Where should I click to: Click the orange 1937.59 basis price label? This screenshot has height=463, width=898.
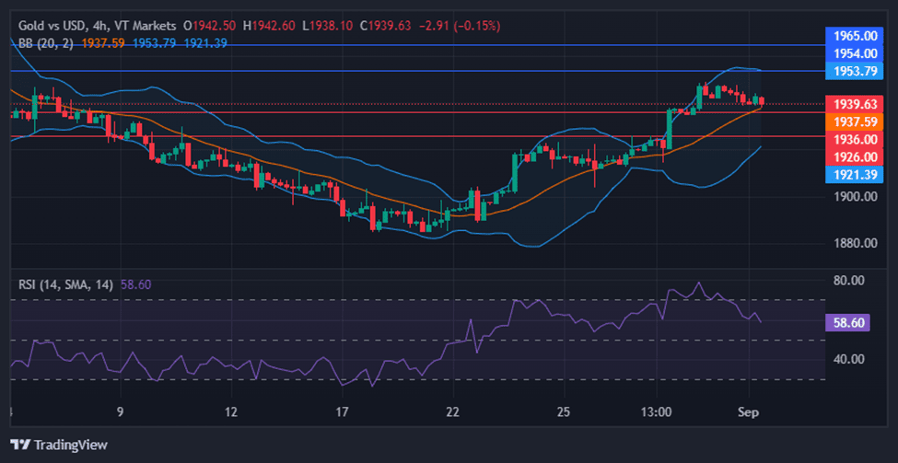point(854,122)
